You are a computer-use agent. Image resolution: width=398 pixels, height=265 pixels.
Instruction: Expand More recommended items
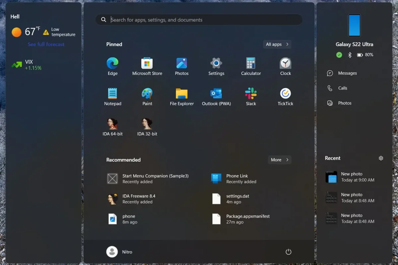tap(279, 160)
